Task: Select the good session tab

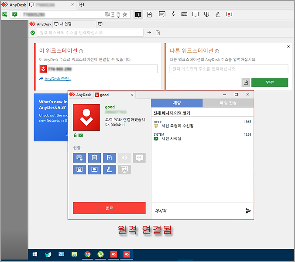Action: pos(114,95)
